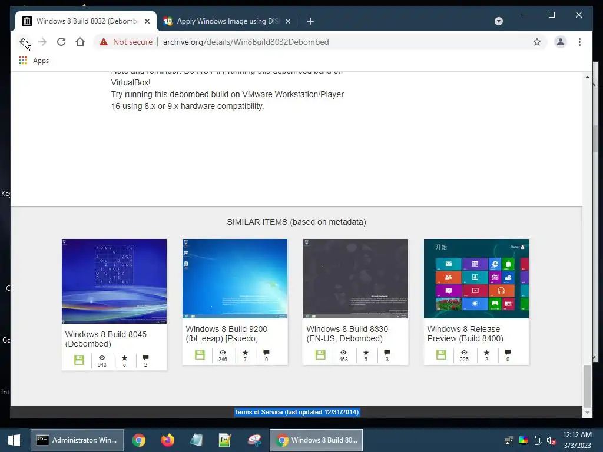This screenshot has height=452, width=603.
Task: Open the notepad-style green taskbar icon
Action: (225, 440)
